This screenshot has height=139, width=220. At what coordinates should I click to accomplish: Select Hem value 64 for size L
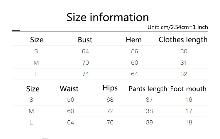tap(134, 74)
